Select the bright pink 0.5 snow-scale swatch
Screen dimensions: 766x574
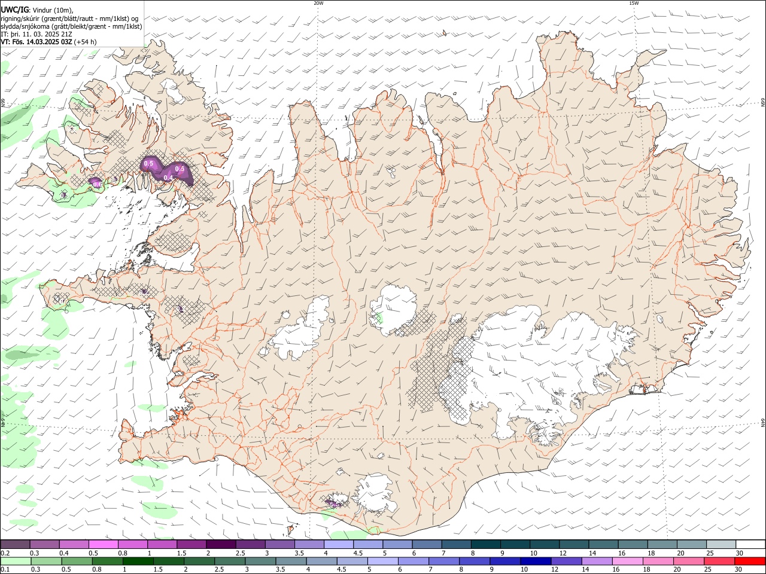tap(103, 544)
